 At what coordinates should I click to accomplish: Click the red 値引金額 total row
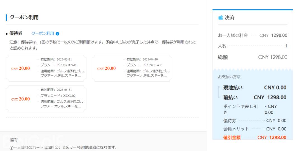[255, 137]
